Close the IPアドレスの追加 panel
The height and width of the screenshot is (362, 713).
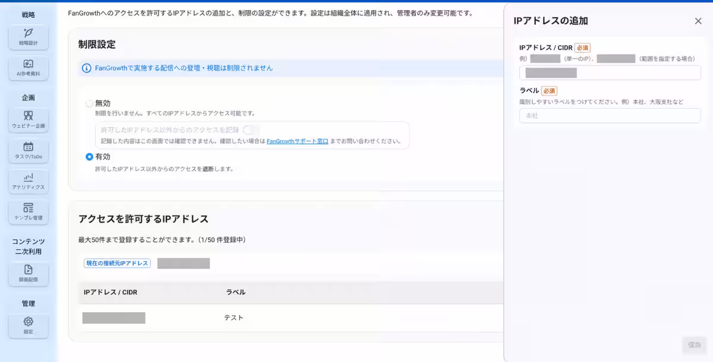click(x=698, y=21)
